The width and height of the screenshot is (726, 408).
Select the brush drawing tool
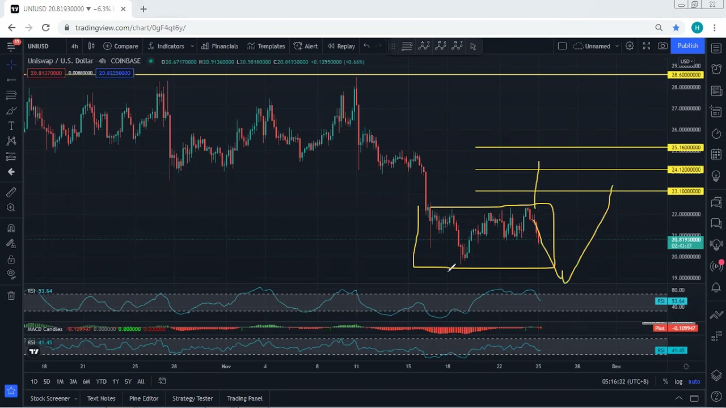(11, 110)
